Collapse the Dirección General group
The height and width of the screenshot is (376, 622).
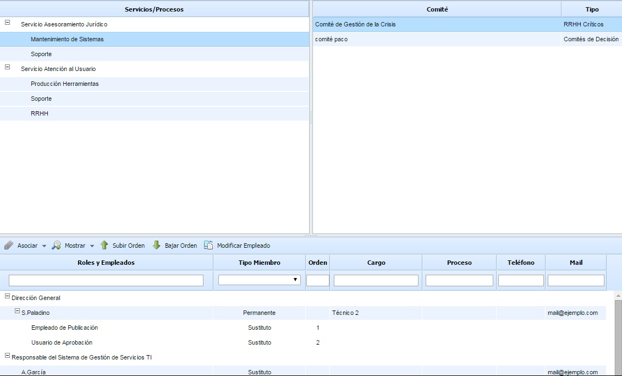click(x=8, y=297)
